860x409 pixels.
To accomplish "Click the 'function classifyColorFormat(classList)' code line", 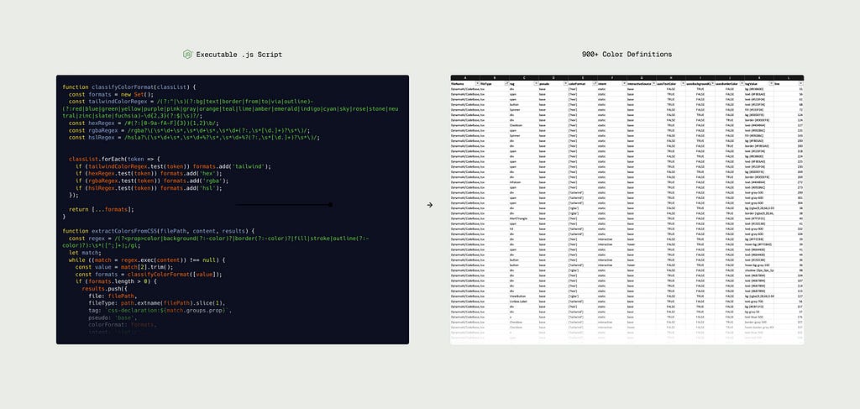I will click(128, 87).
